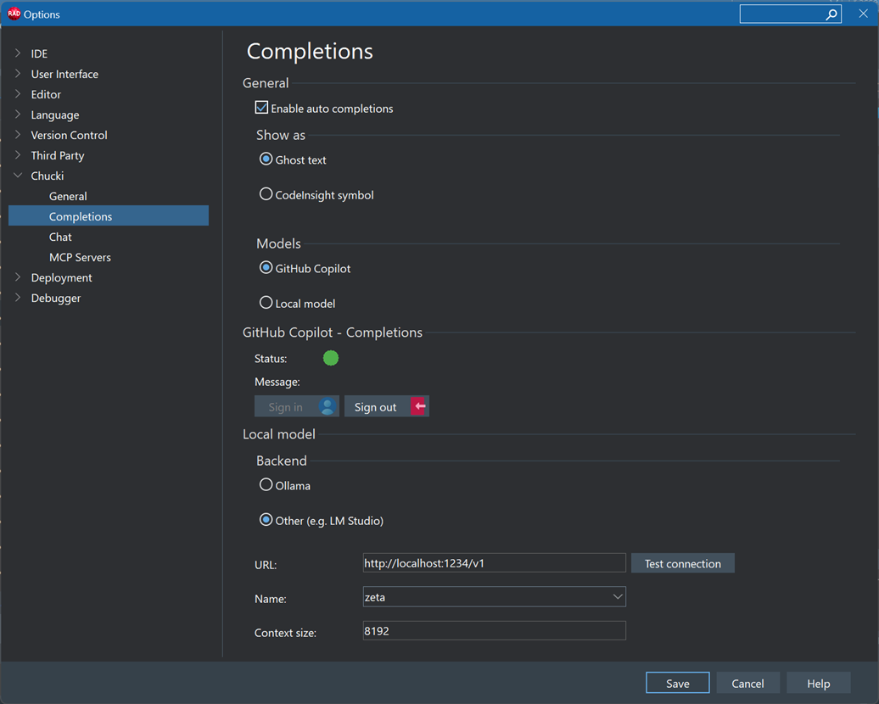Choose Ollama as the backend
The image size is (879, 704).
(266, 484)
